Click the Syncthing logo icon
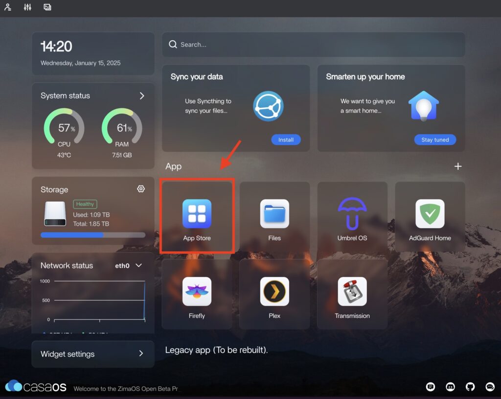Image resolution: width=501 pixels, height=399 pixels. coord(269,106)
